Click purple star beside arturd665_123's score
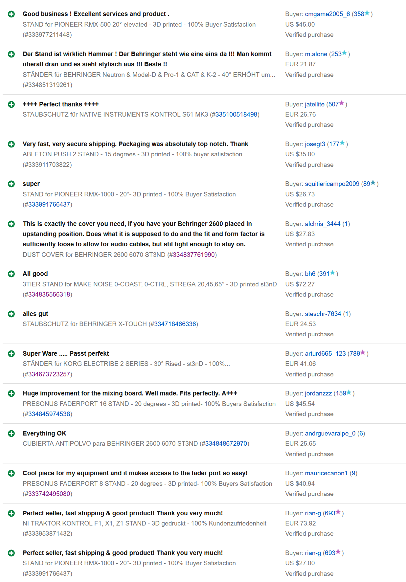The height and width of the screenshot is (582, 406). 363,352
